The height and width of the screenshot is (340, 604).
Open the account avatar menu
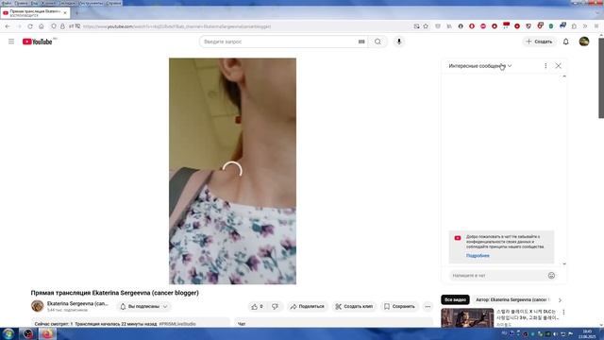584,42
